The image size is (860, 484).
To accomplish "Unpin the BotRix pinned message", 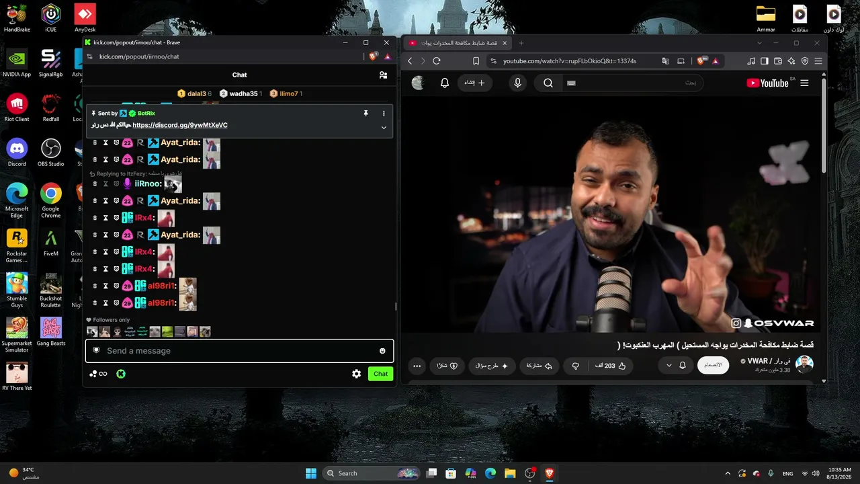I will (x=365, y=114).
